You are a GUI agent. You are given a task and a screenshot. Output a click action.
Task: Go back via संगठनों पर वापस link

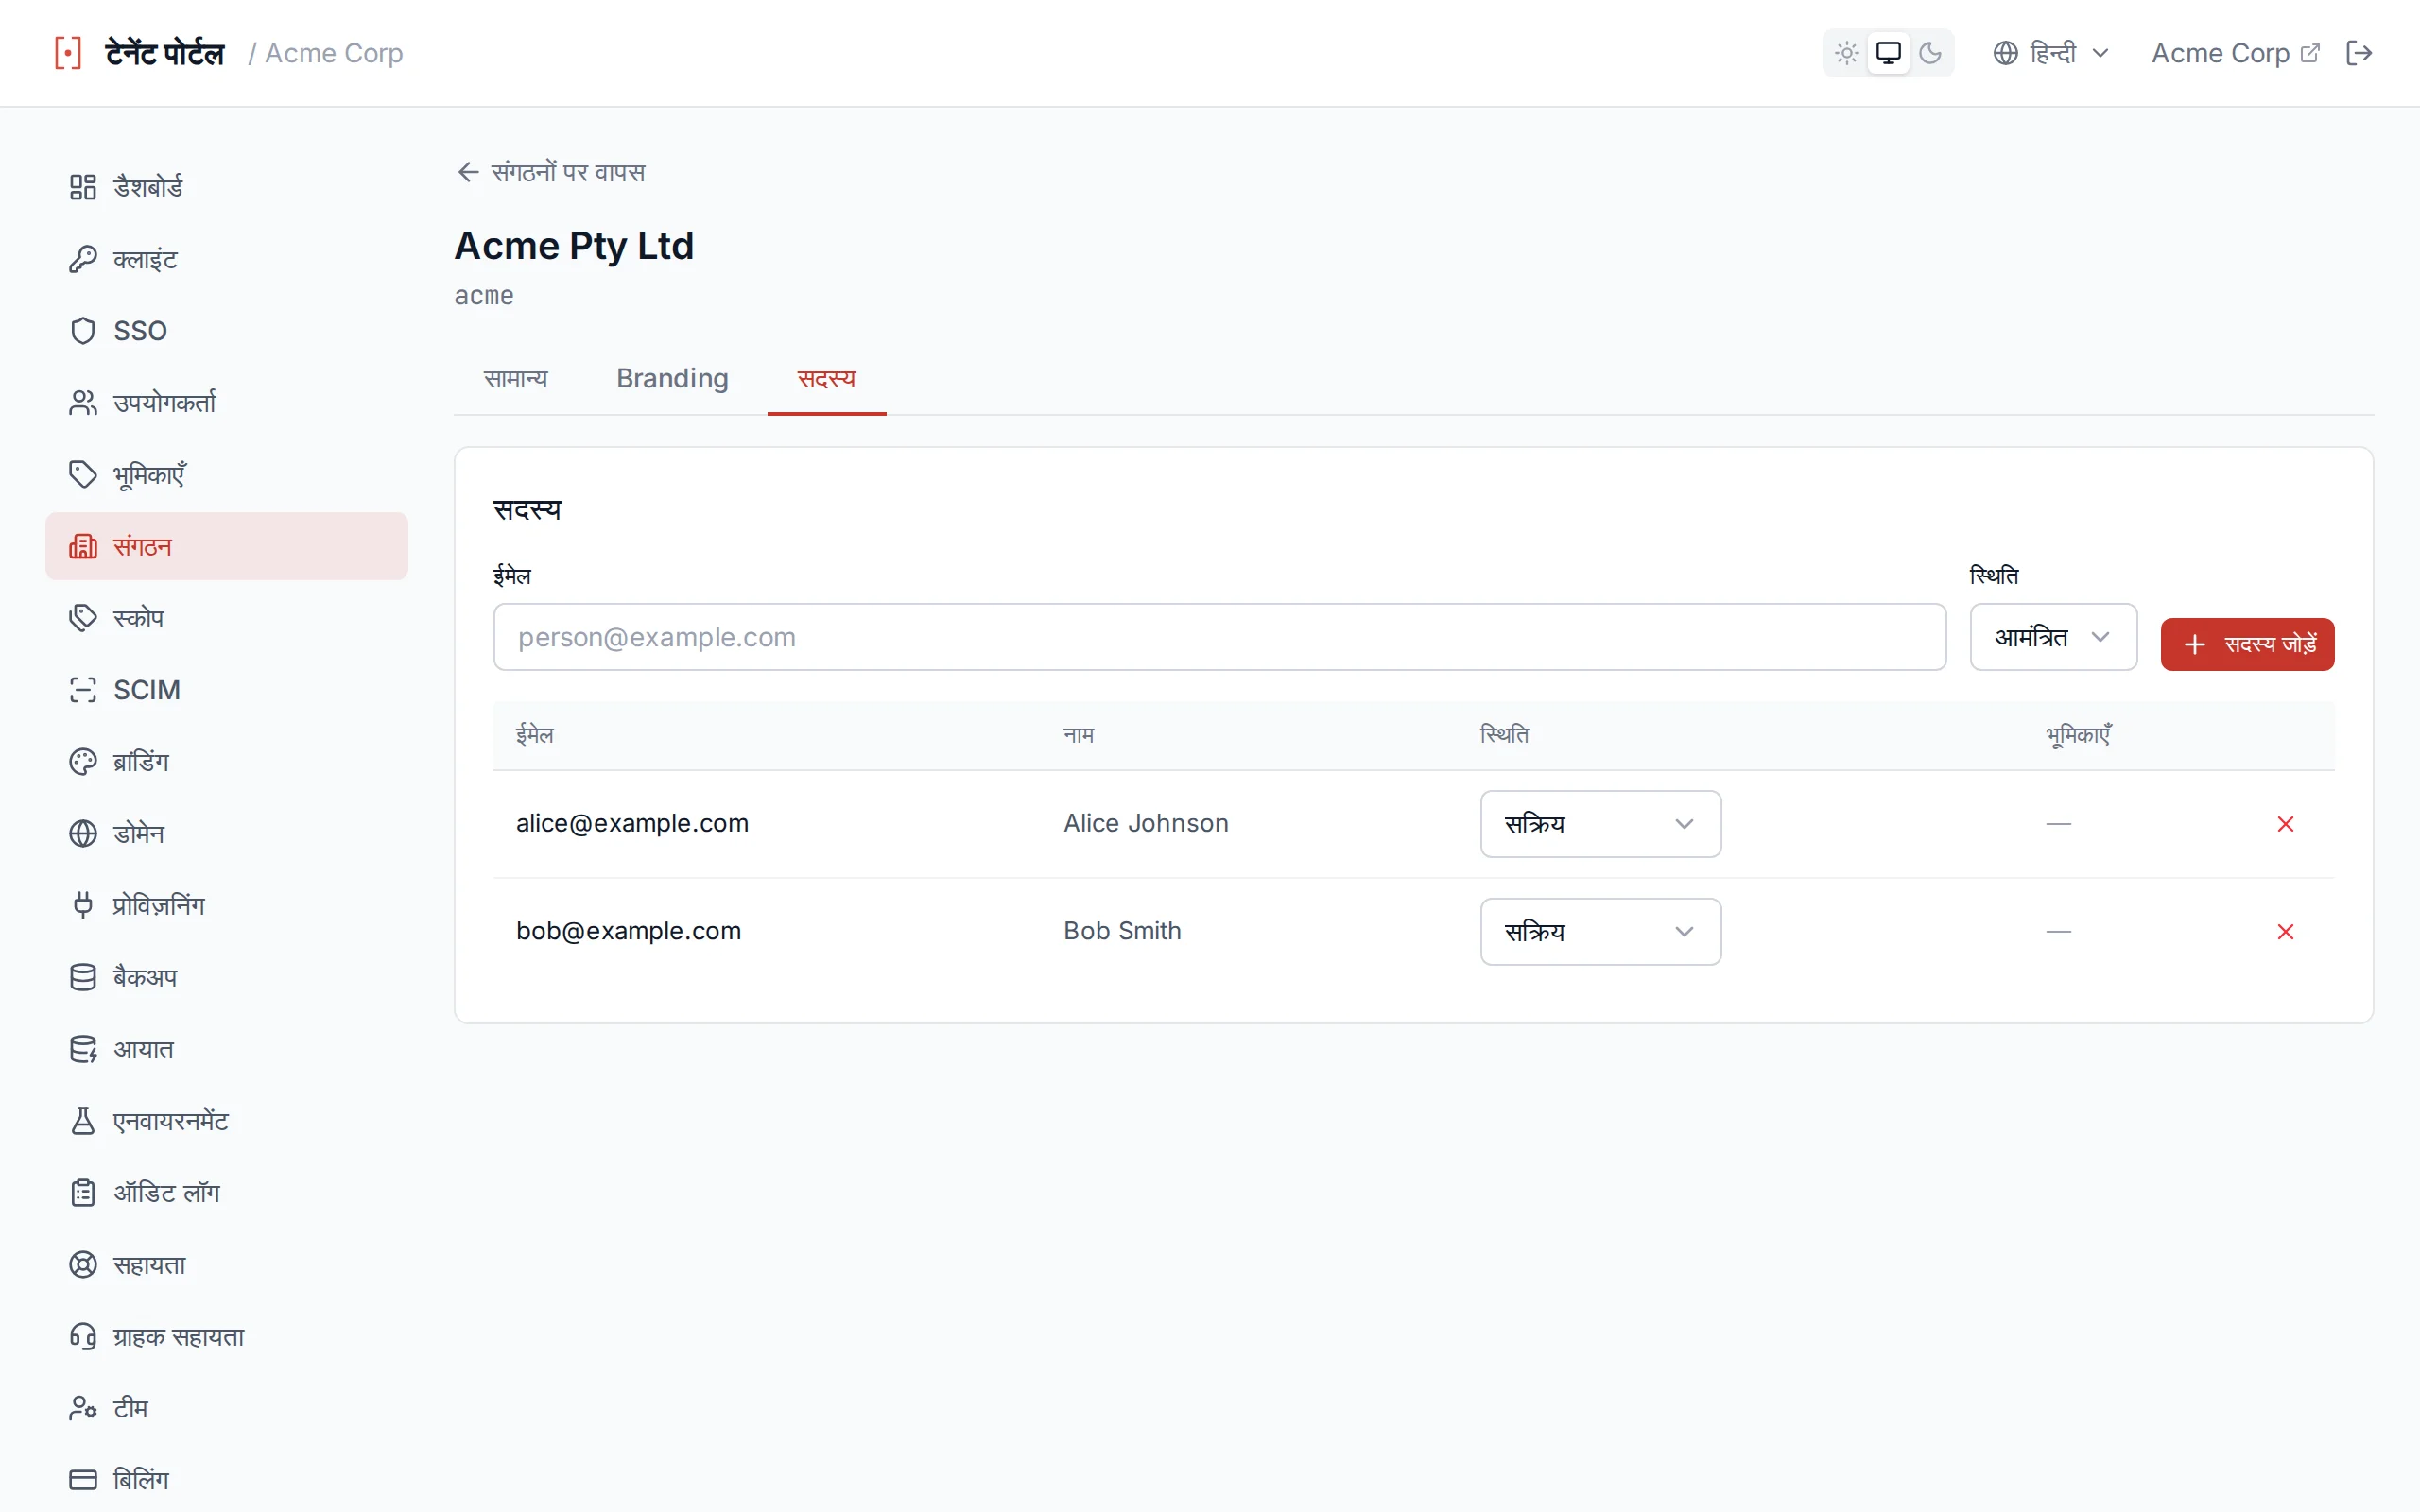[551, 173]
